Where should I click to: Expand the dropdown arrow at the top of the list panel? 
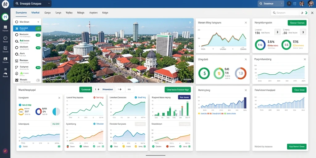38,22
